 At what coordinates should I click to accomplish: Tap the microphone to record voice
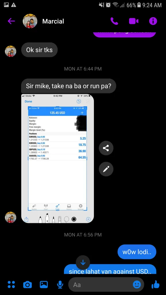(x=60, y=285)
